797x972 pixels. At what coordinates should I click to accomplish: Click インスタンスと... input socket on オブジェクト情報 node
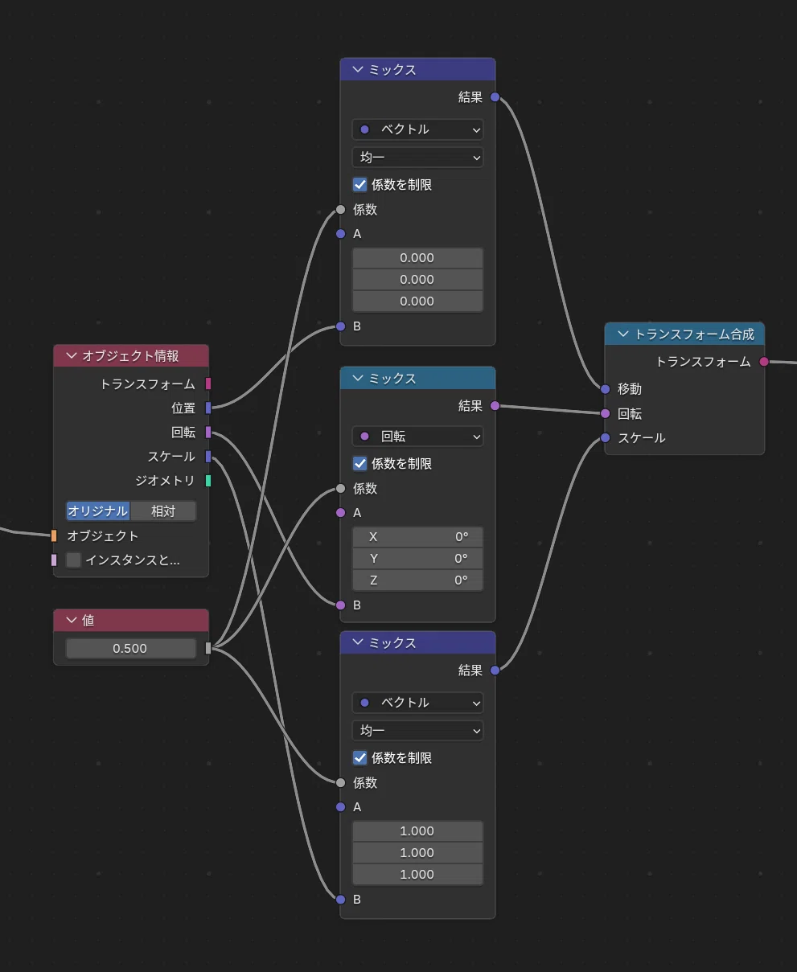coord(54,560)
